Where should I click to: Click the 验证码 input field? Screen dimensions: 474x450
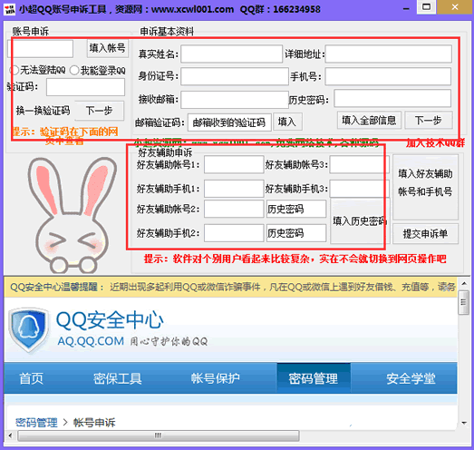pyautogui.click(x=85, y=87)
